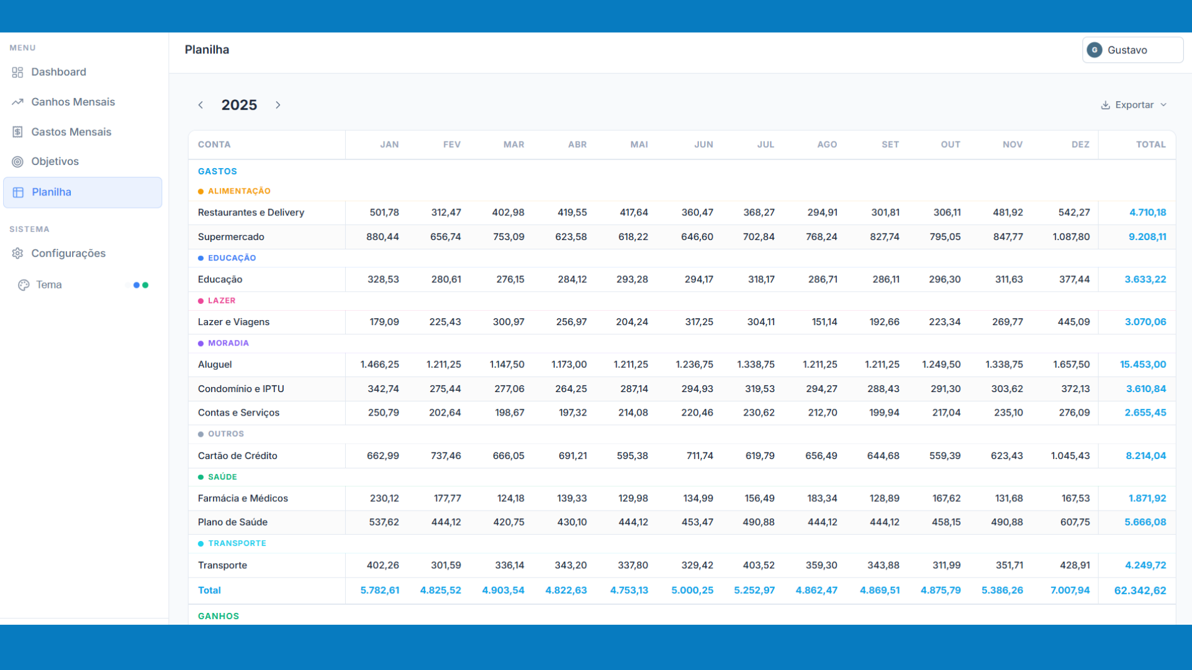
Task: Click the Ganhos Mensais trend icon
Action: 17,102
